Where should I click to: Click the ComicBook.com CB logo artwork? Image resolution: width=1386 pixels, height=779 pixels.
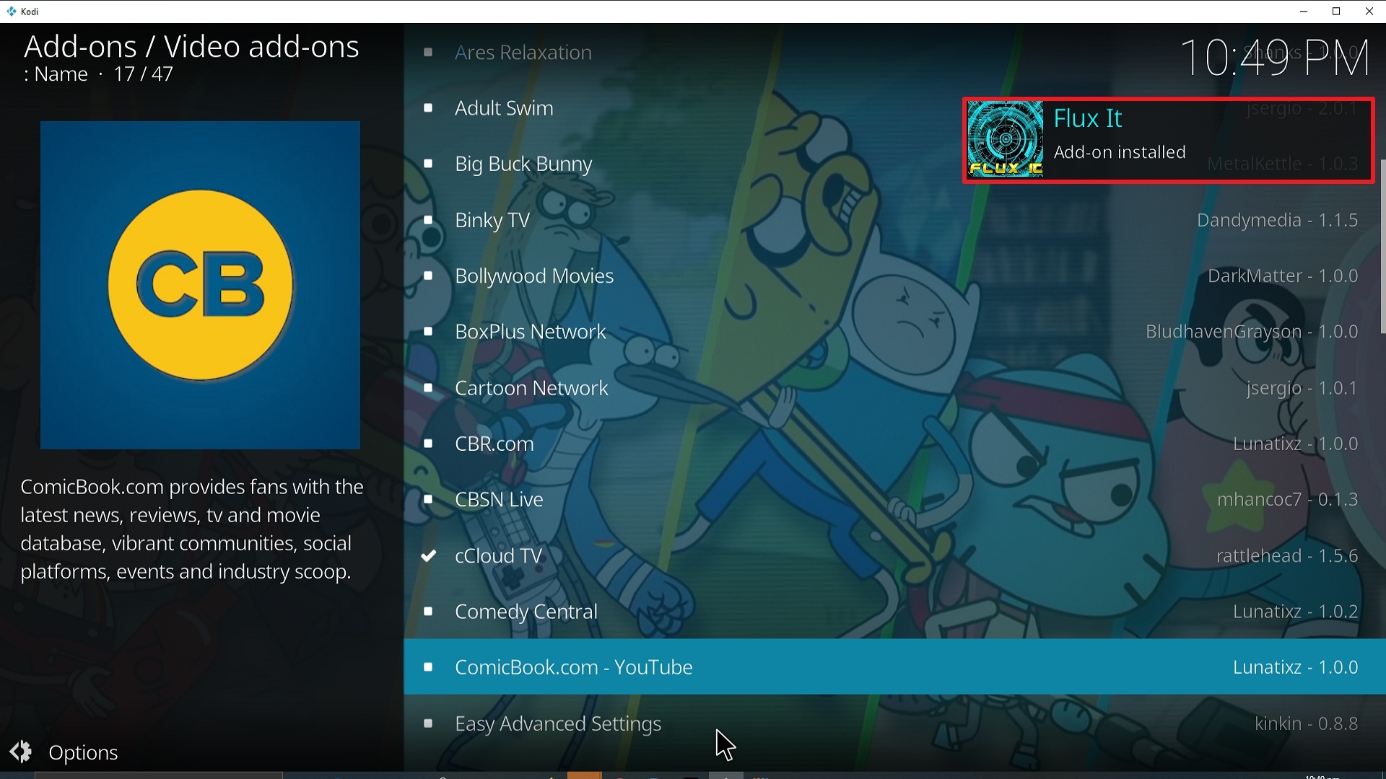pyautogui.click(x=200, y=285)
